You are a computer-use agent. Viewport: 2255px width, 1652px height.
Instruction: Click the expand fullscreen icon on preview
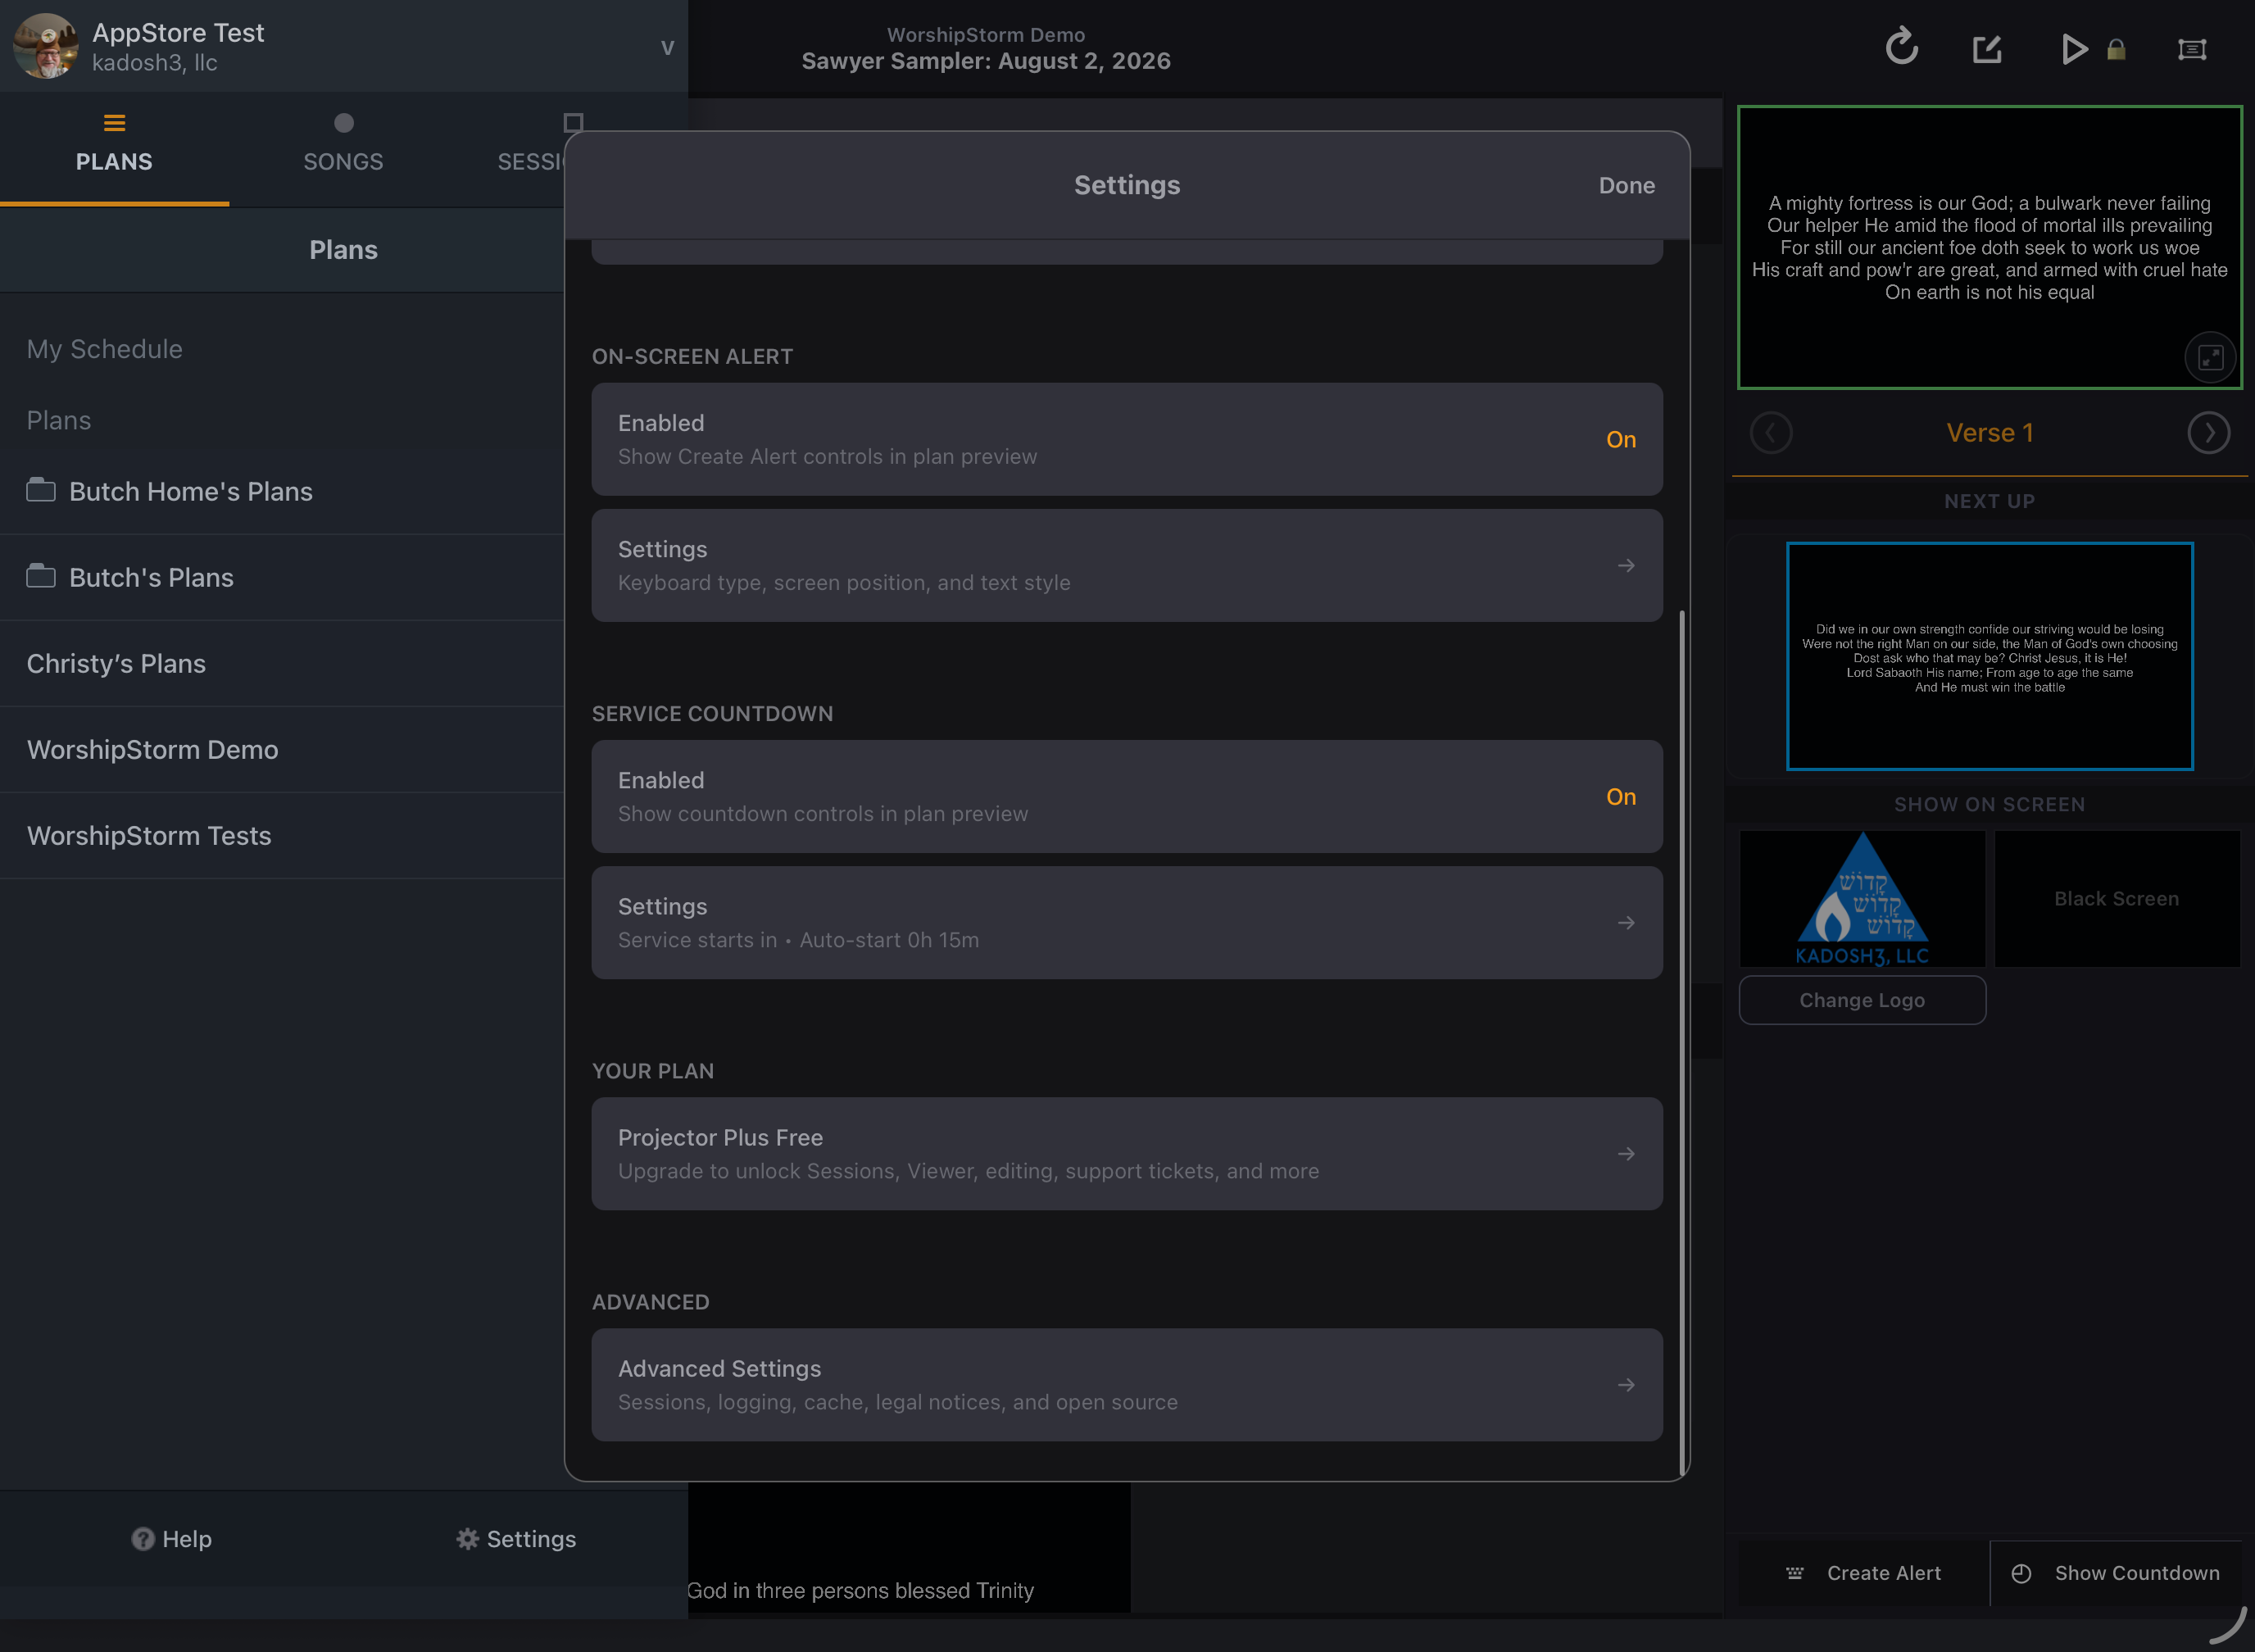click(x=2210, y=357)
